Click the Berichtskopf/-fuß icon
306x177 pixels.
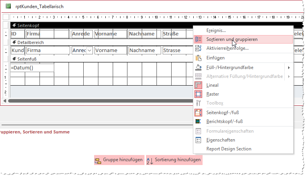coord(198,121)
